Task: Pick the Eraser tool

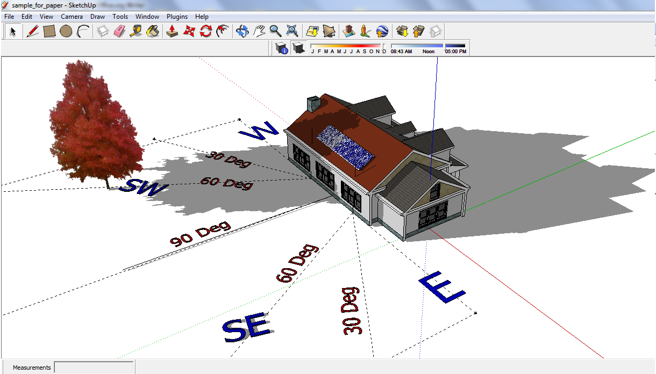Action: pos(119,31)
